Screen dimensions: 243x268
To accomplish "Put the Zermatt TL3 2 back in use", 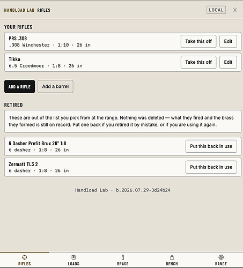I will 211,167.
